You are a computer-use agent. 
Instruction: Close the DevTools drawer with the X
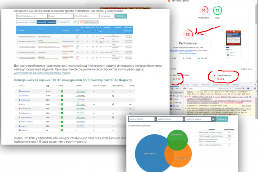coord(255,85)
